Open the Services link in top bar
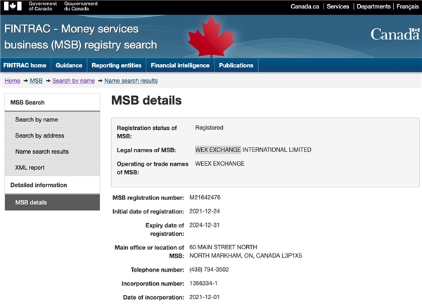Image resolution: width=422 pixels, height=304 pixels. click(x=338, y=6)
